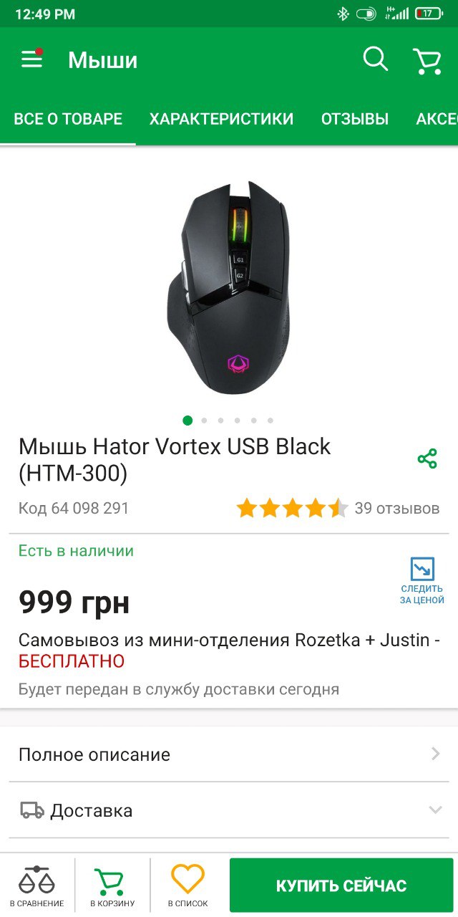The height and width of the screenshot is (917, 458).
Task: Switch to Характеристики tab
Action: 221,119
